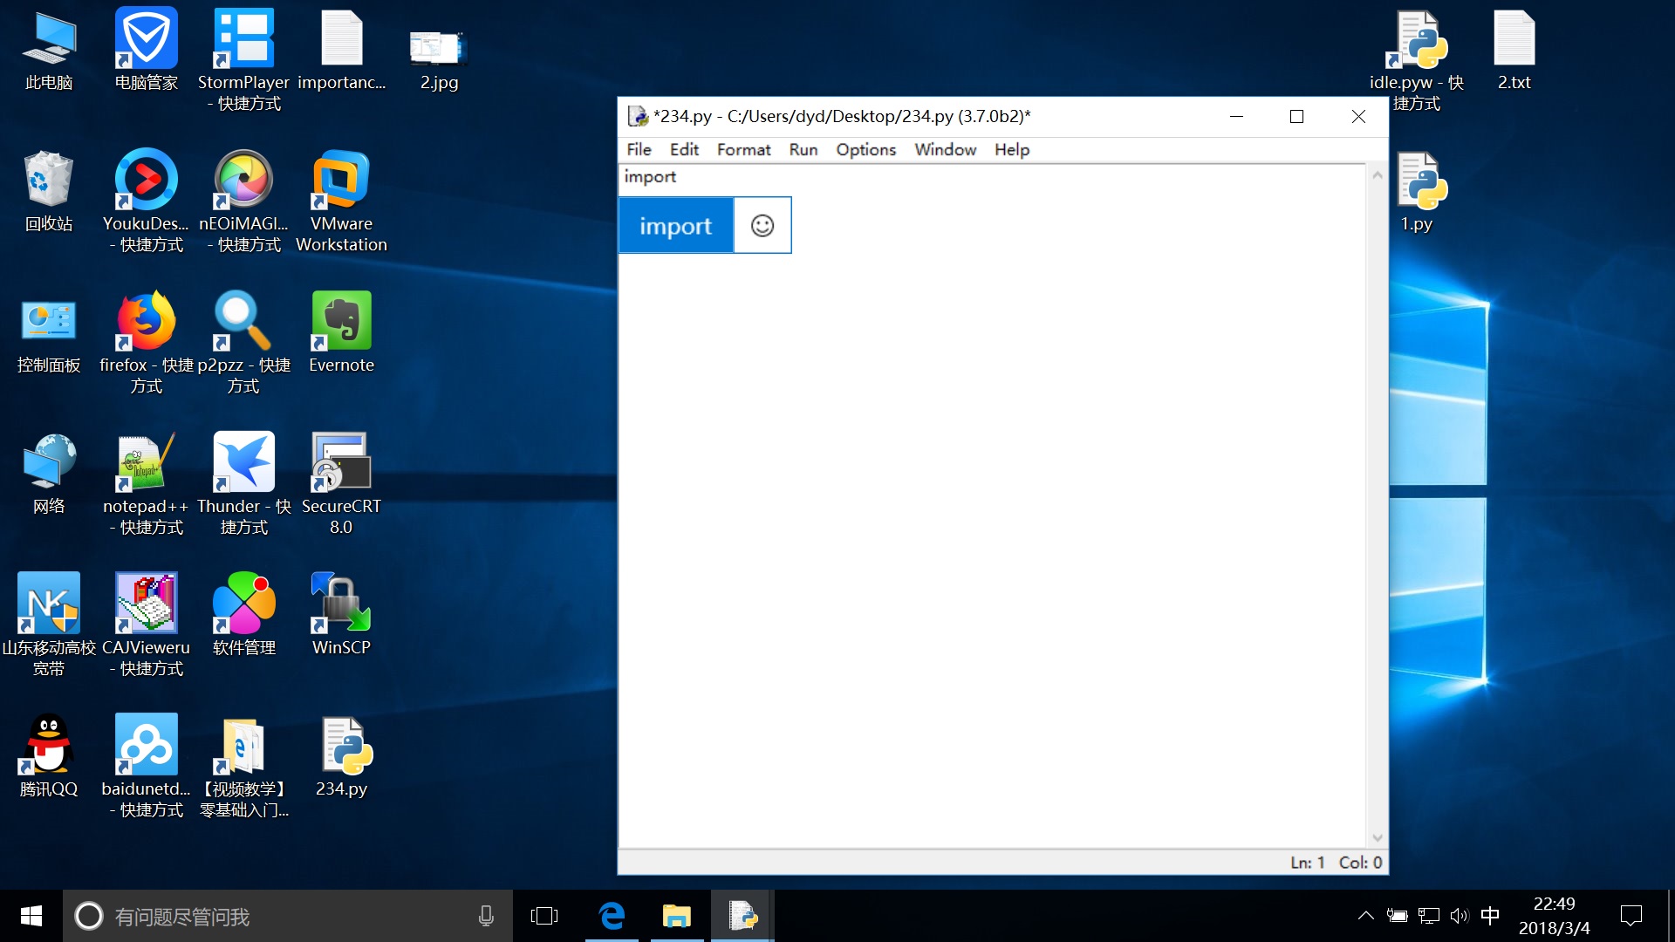Select the importanc... file icon
This screenshot has width=1675, height=942.
pos(341,51)
